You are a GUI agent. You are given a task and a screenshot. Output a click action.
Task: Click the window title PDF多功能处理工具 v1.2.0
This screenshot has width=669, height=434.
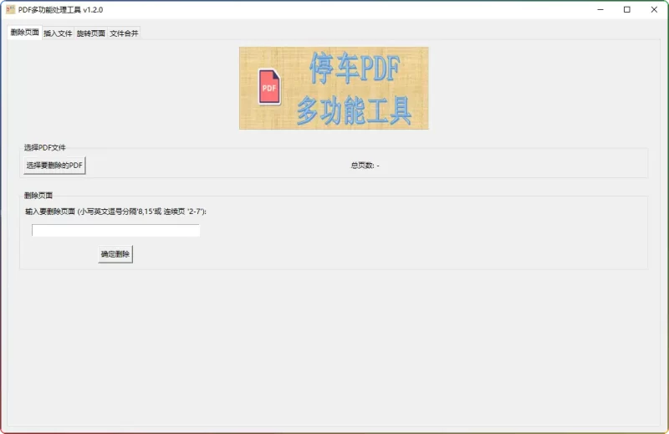click(x=60, y=10)
